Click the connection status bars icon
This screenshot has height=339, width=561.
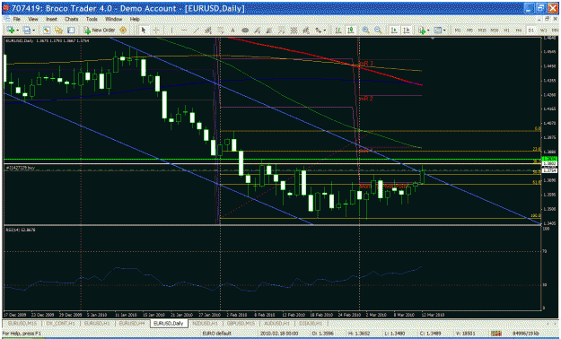pyautogui.click(x=495, y=334)
